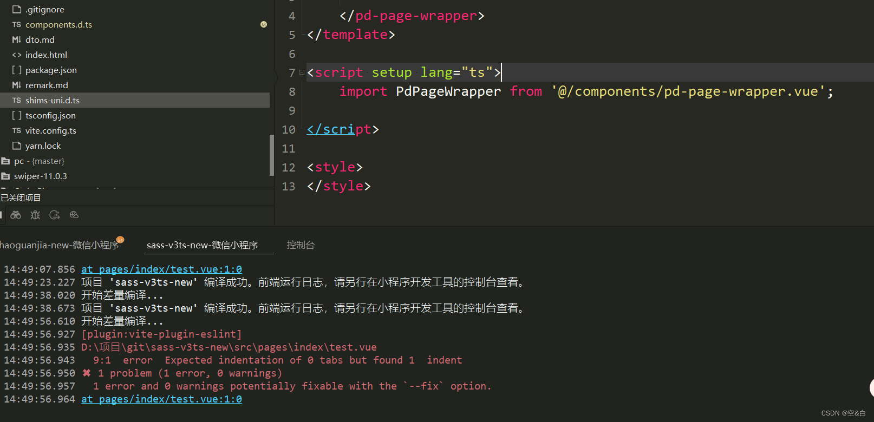Open vite.config.ts file

(x=50, y=130)
